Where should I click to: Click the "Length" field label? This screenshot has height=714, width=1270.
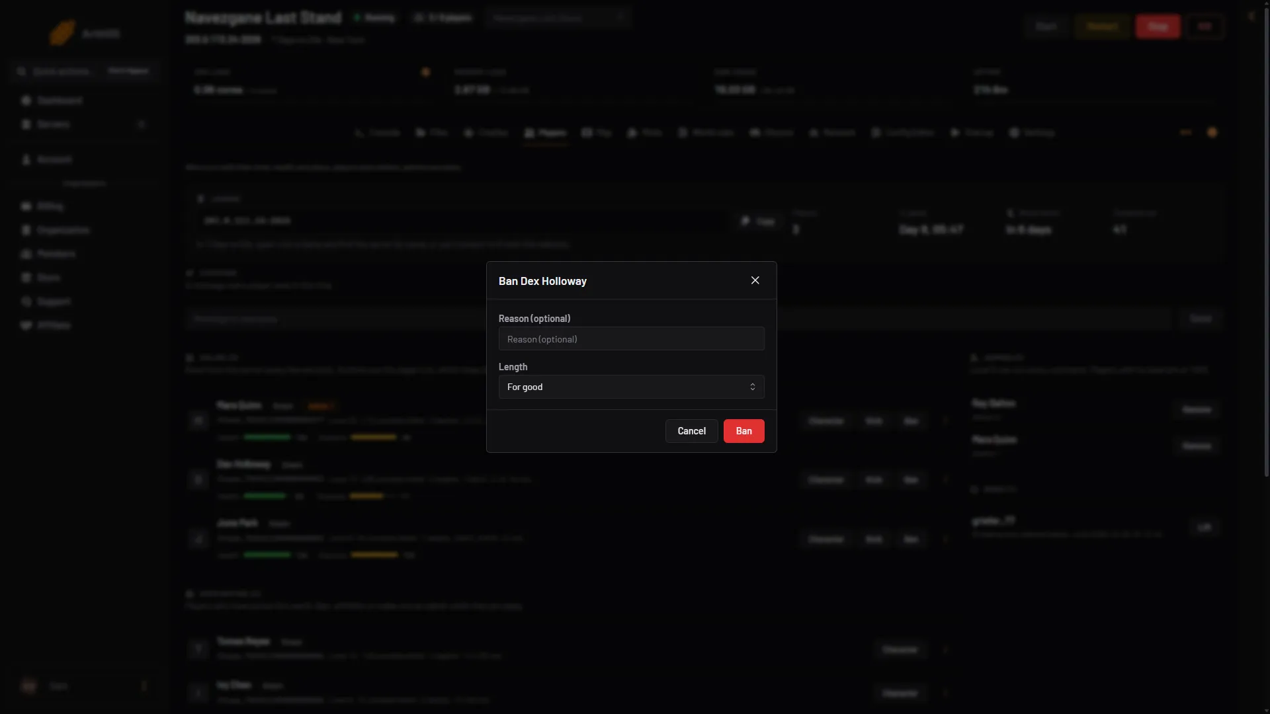coord(513,367)
